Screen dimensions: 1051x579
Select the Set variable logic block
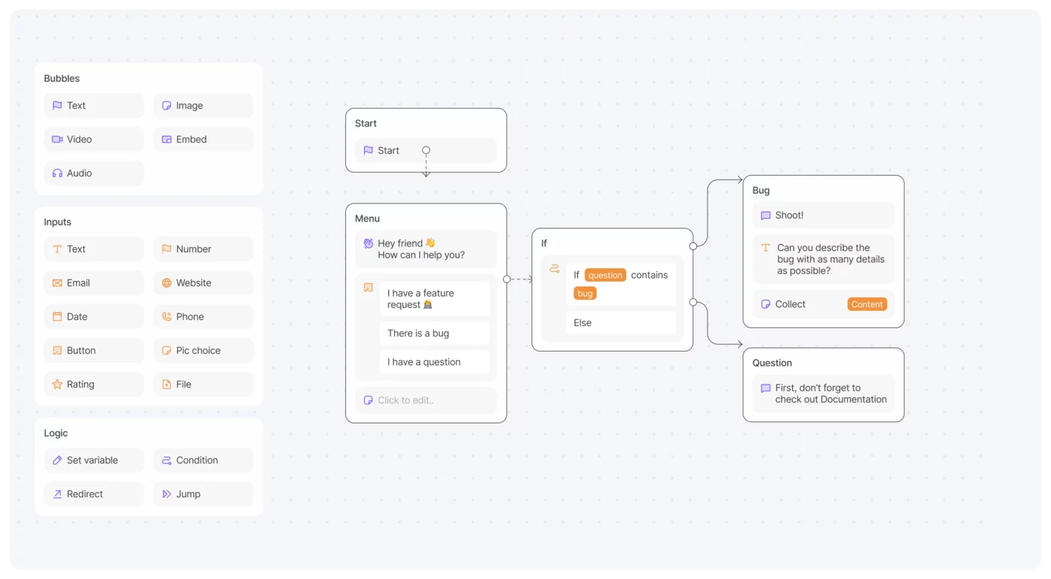click(x=93, y=460)
